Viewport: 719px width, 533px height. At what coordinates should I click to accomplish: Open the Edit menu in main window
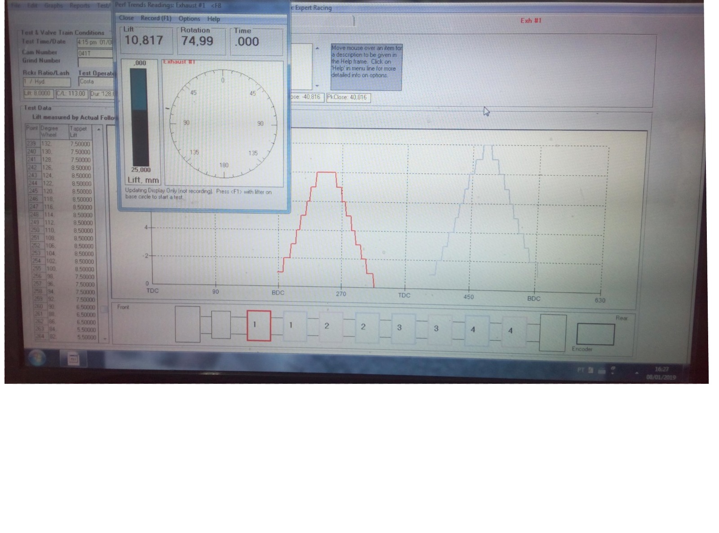32,6
